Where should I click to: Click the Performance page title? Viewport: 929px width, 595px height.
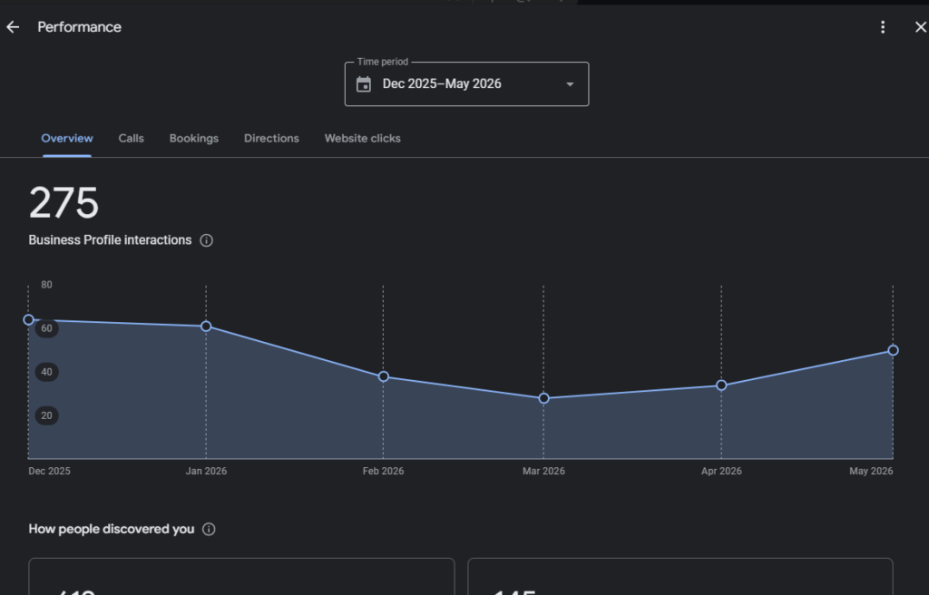point(80,27)
